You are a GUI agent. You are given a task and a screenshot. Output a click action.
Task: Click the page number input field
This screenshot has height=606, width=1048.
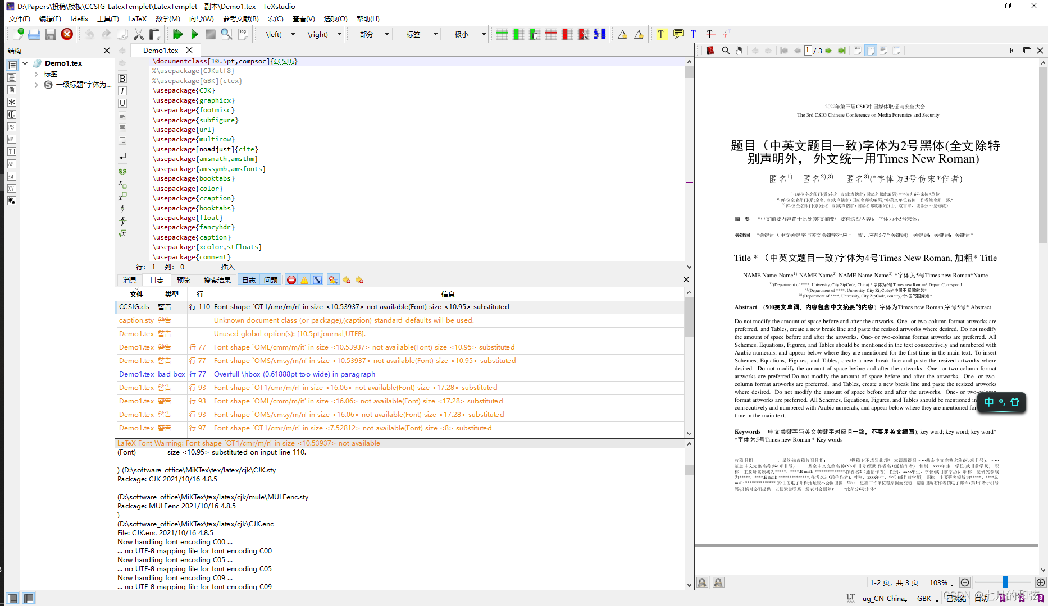807,50
